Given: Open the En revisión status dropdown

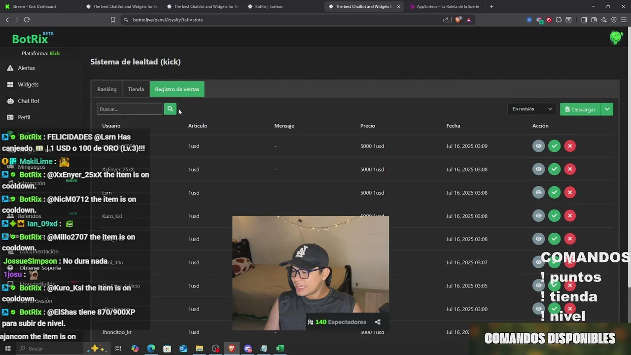Looking at the screenshot, I should click(532, 109).
